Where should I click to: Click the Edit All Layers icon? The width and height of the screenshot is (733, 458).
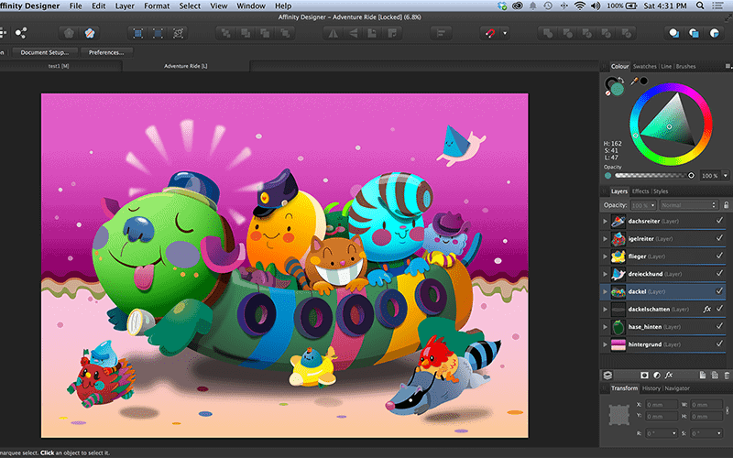(607, 376)
